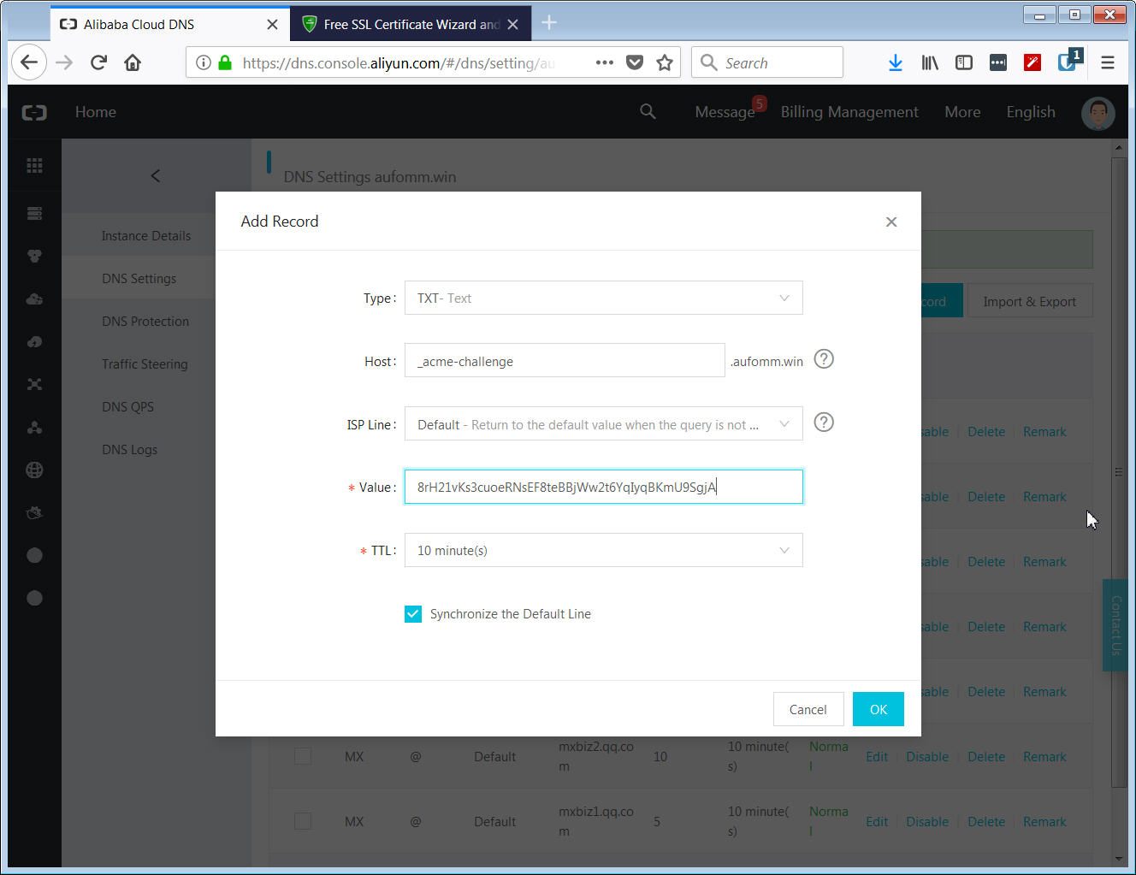1136x875 pixels.
Task: Open the Firefox downloads arrow icon
Action: (x=895, y=62)
